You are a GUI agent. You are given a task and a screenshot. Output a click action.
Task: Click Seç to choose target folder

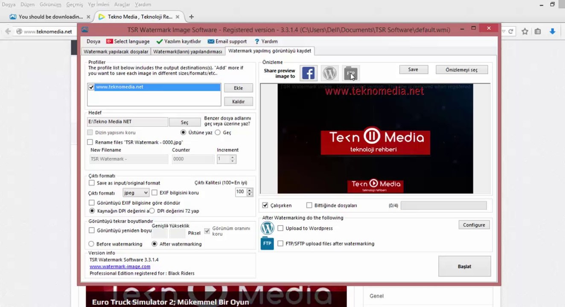click(x=185, y=122)
